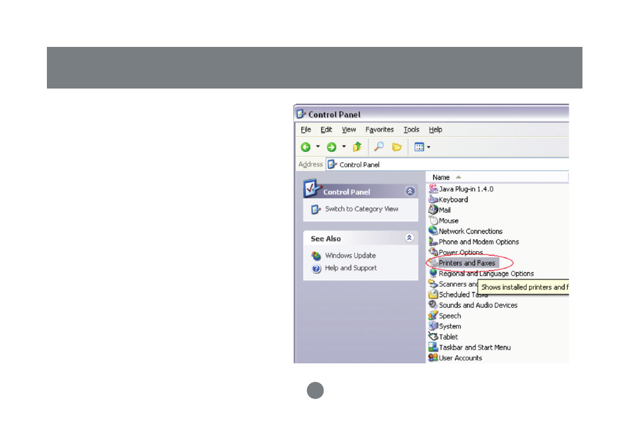Open the View menu
The height and width of the screenshot is (438, 630).
[x=349, y=129]
